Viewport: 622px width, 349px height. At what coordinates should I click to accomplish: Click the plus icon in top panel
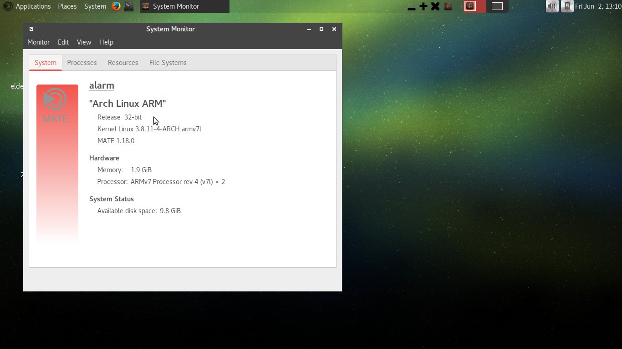click(x=423, y=6)
